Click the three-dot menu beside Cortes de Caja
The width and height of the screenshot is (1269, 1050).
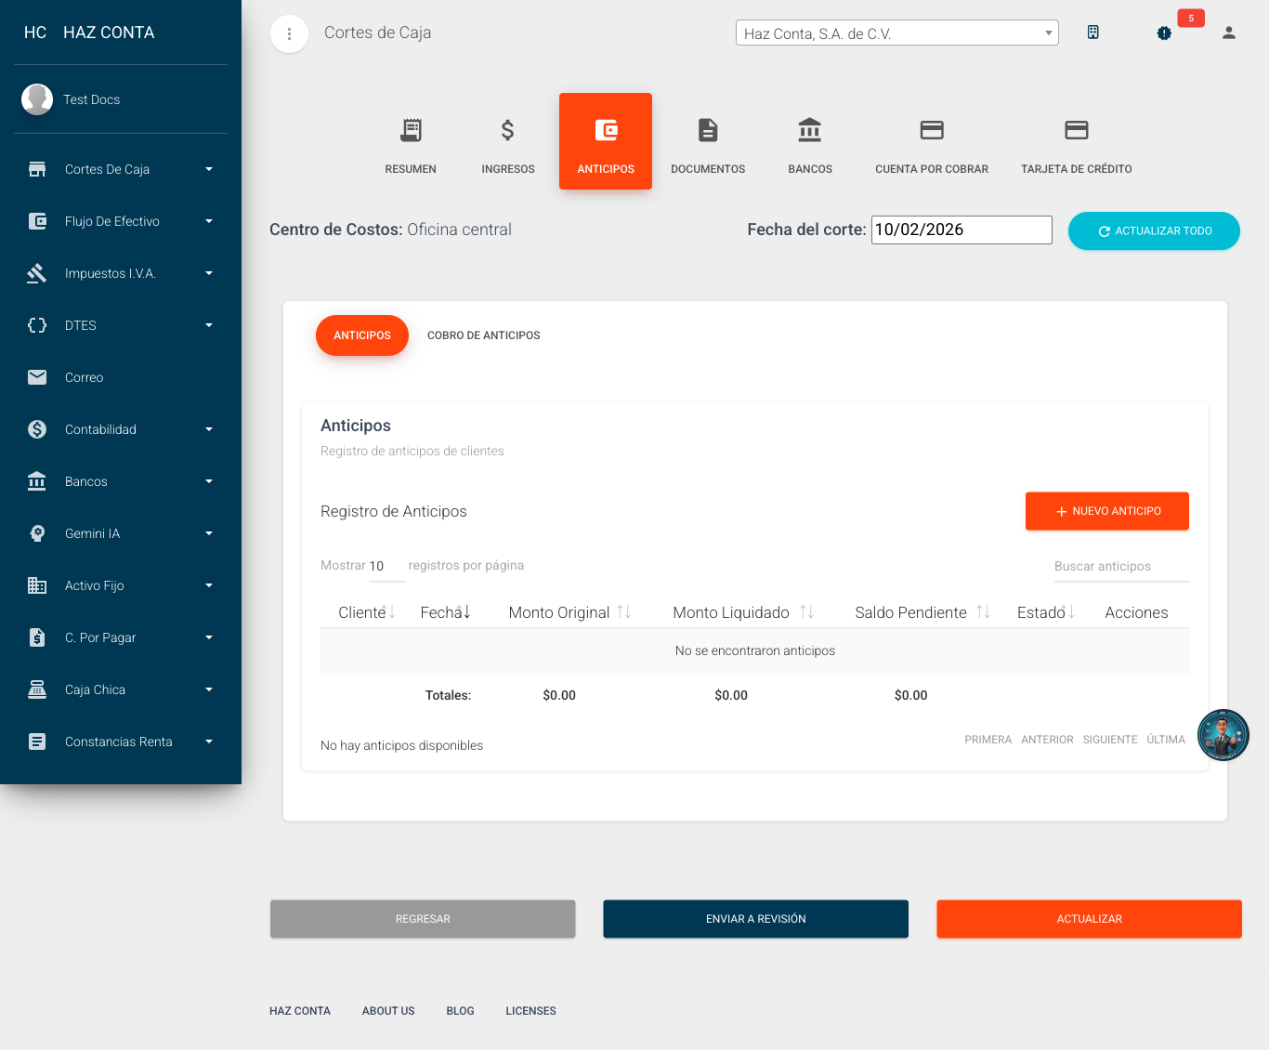click(x=289, y=33)
